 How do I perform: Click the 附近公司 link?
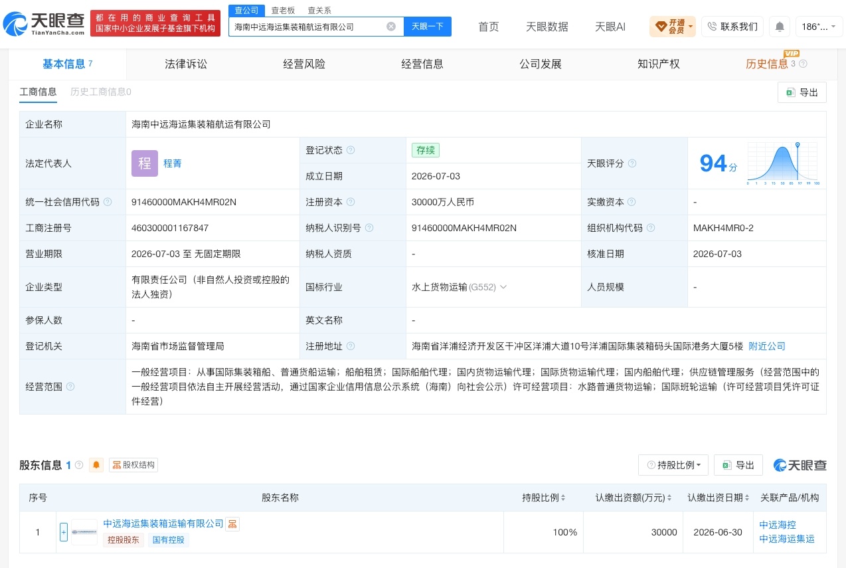767,346
